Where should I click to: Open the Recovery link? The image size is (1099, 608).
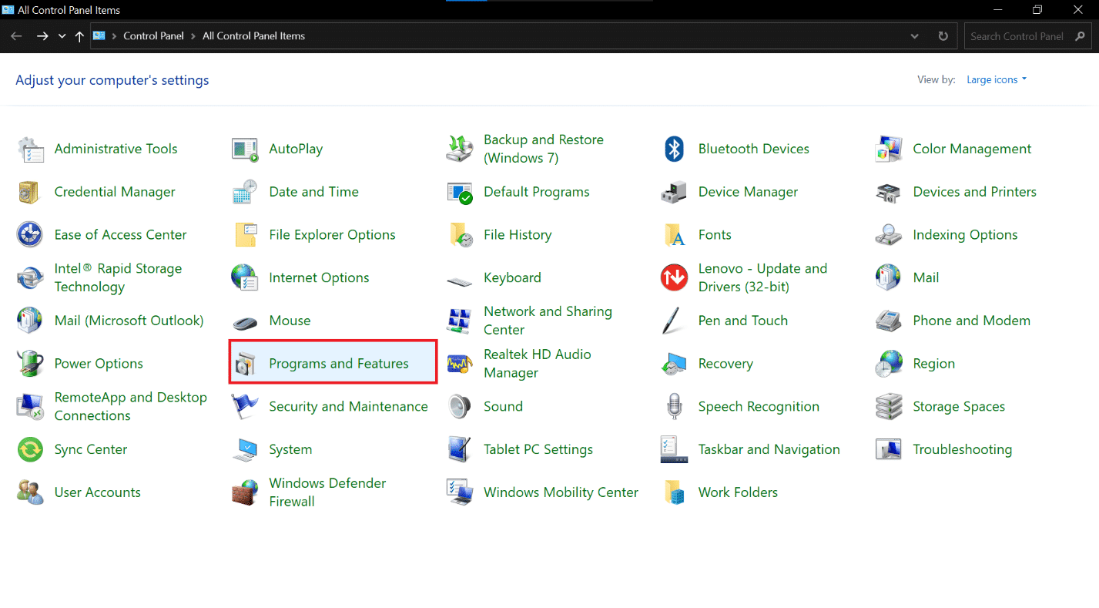coord(725,364)
